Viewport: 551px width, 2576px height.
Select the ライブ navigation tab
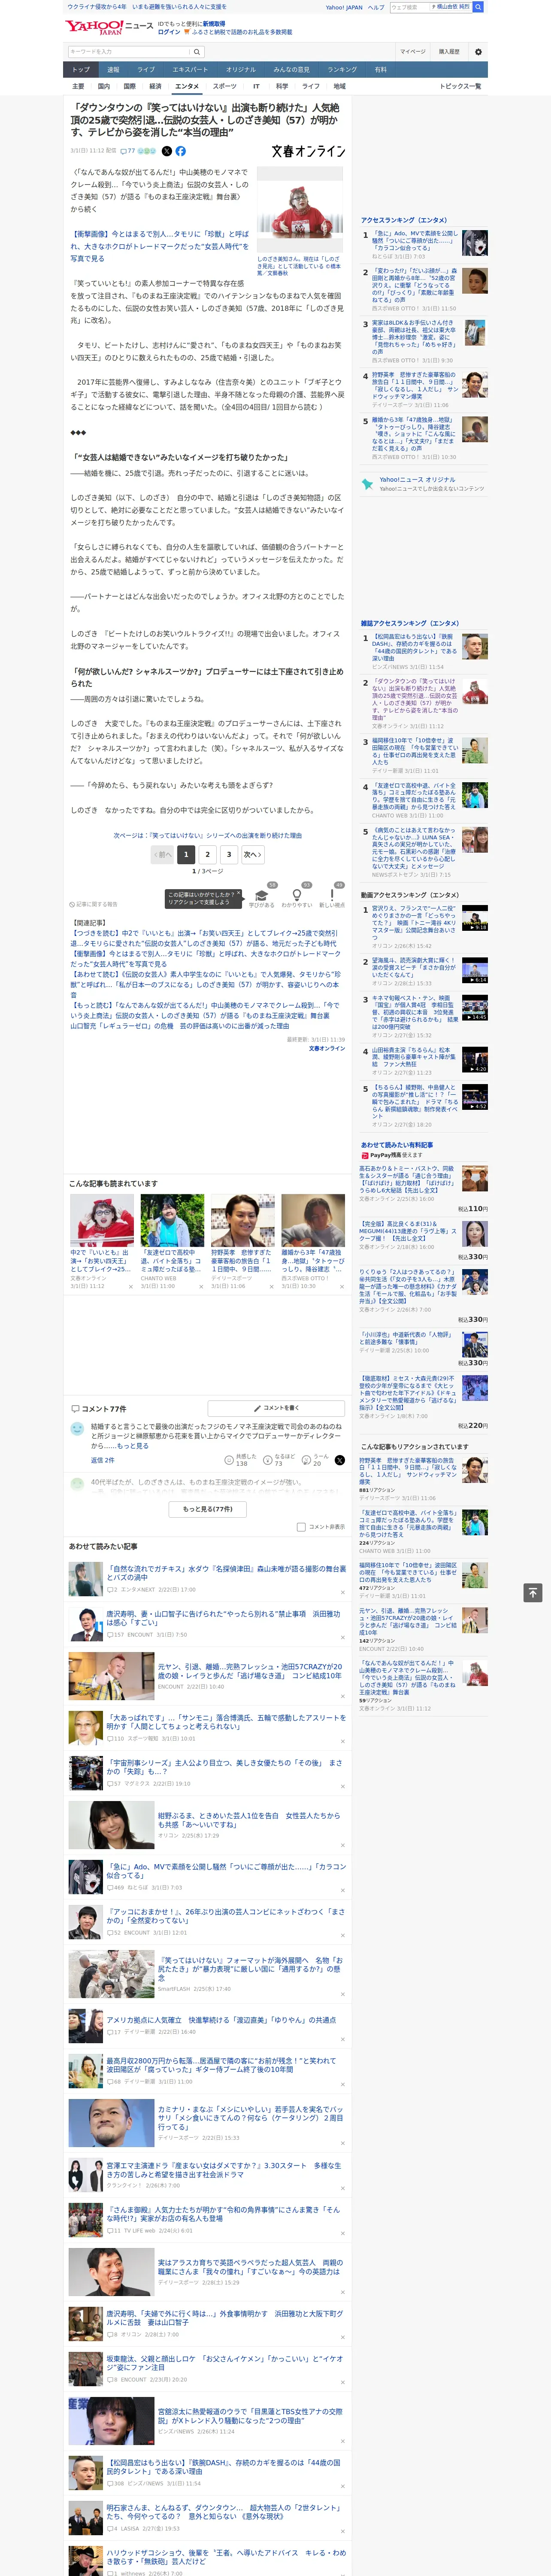[x=146, y=70]
